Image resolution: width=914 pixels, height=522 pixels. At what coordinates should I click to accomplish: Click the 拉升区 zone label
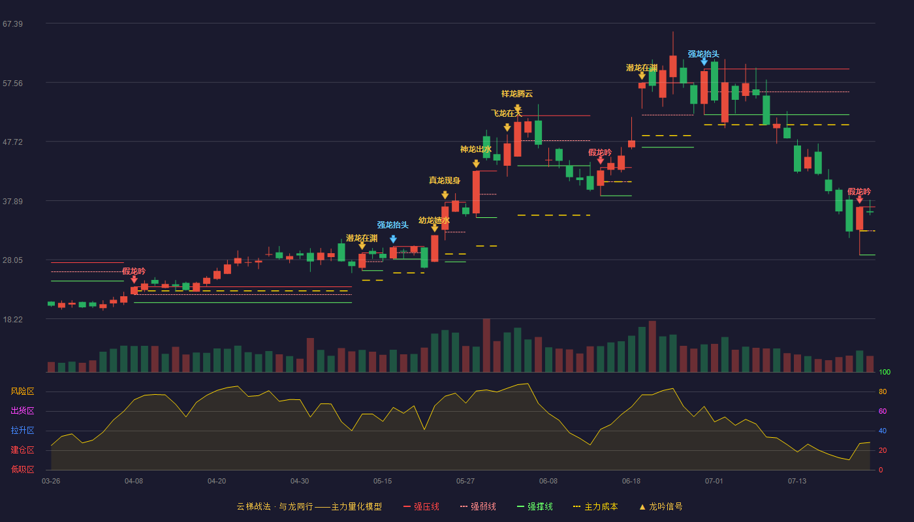point(22,431)
